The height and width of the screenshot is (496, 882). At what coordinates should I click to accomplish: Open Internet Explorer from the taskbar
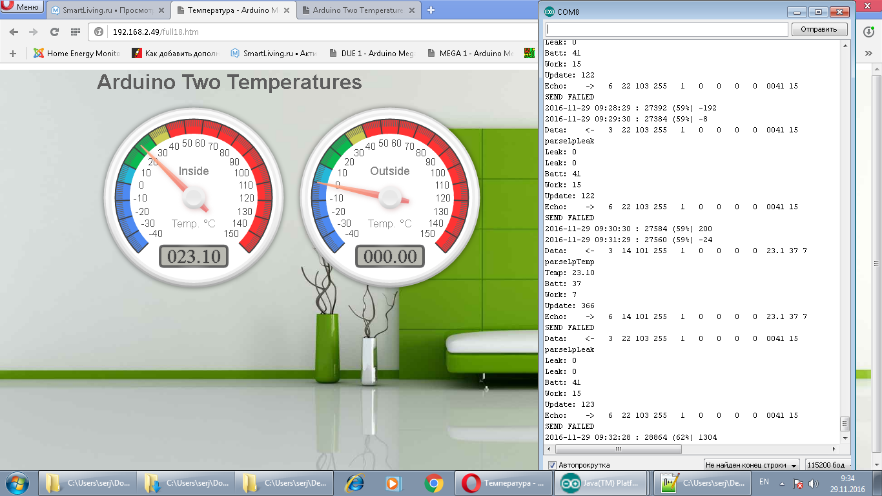[354, 483]
